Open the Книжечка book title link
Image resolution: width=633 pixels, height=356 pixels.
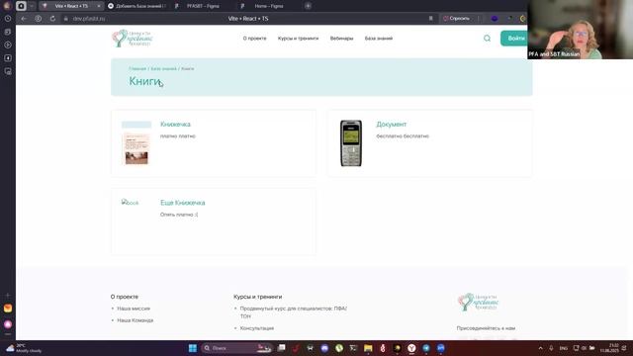[175, 125]
